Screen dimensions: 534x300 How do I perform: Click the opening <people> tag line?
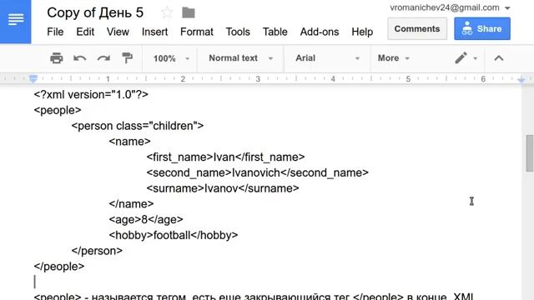click(x=58, y=110)
